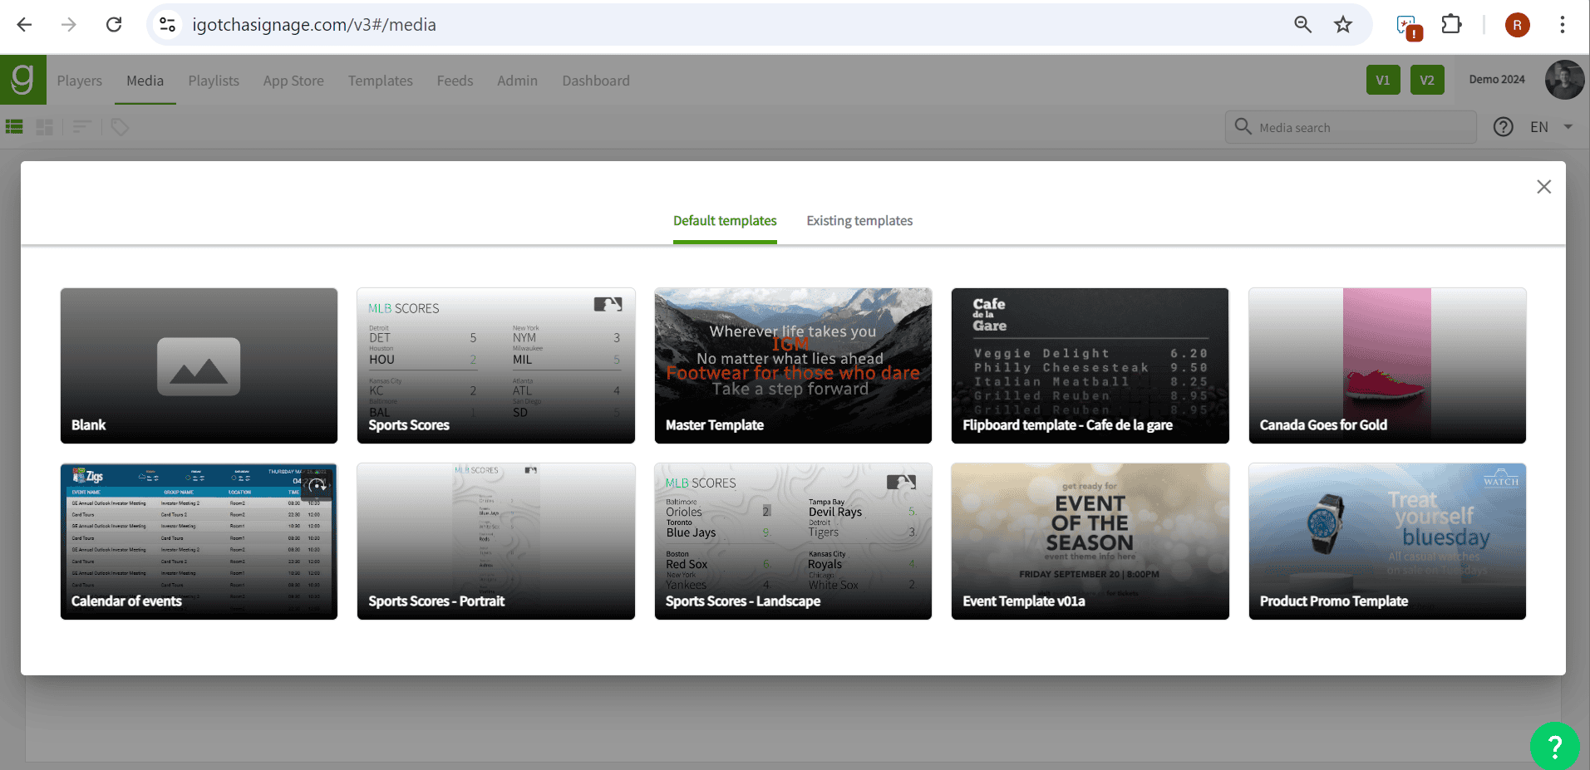Click the browser back arrow
This screenshot has width=1590, height=770.
point(25,25)
